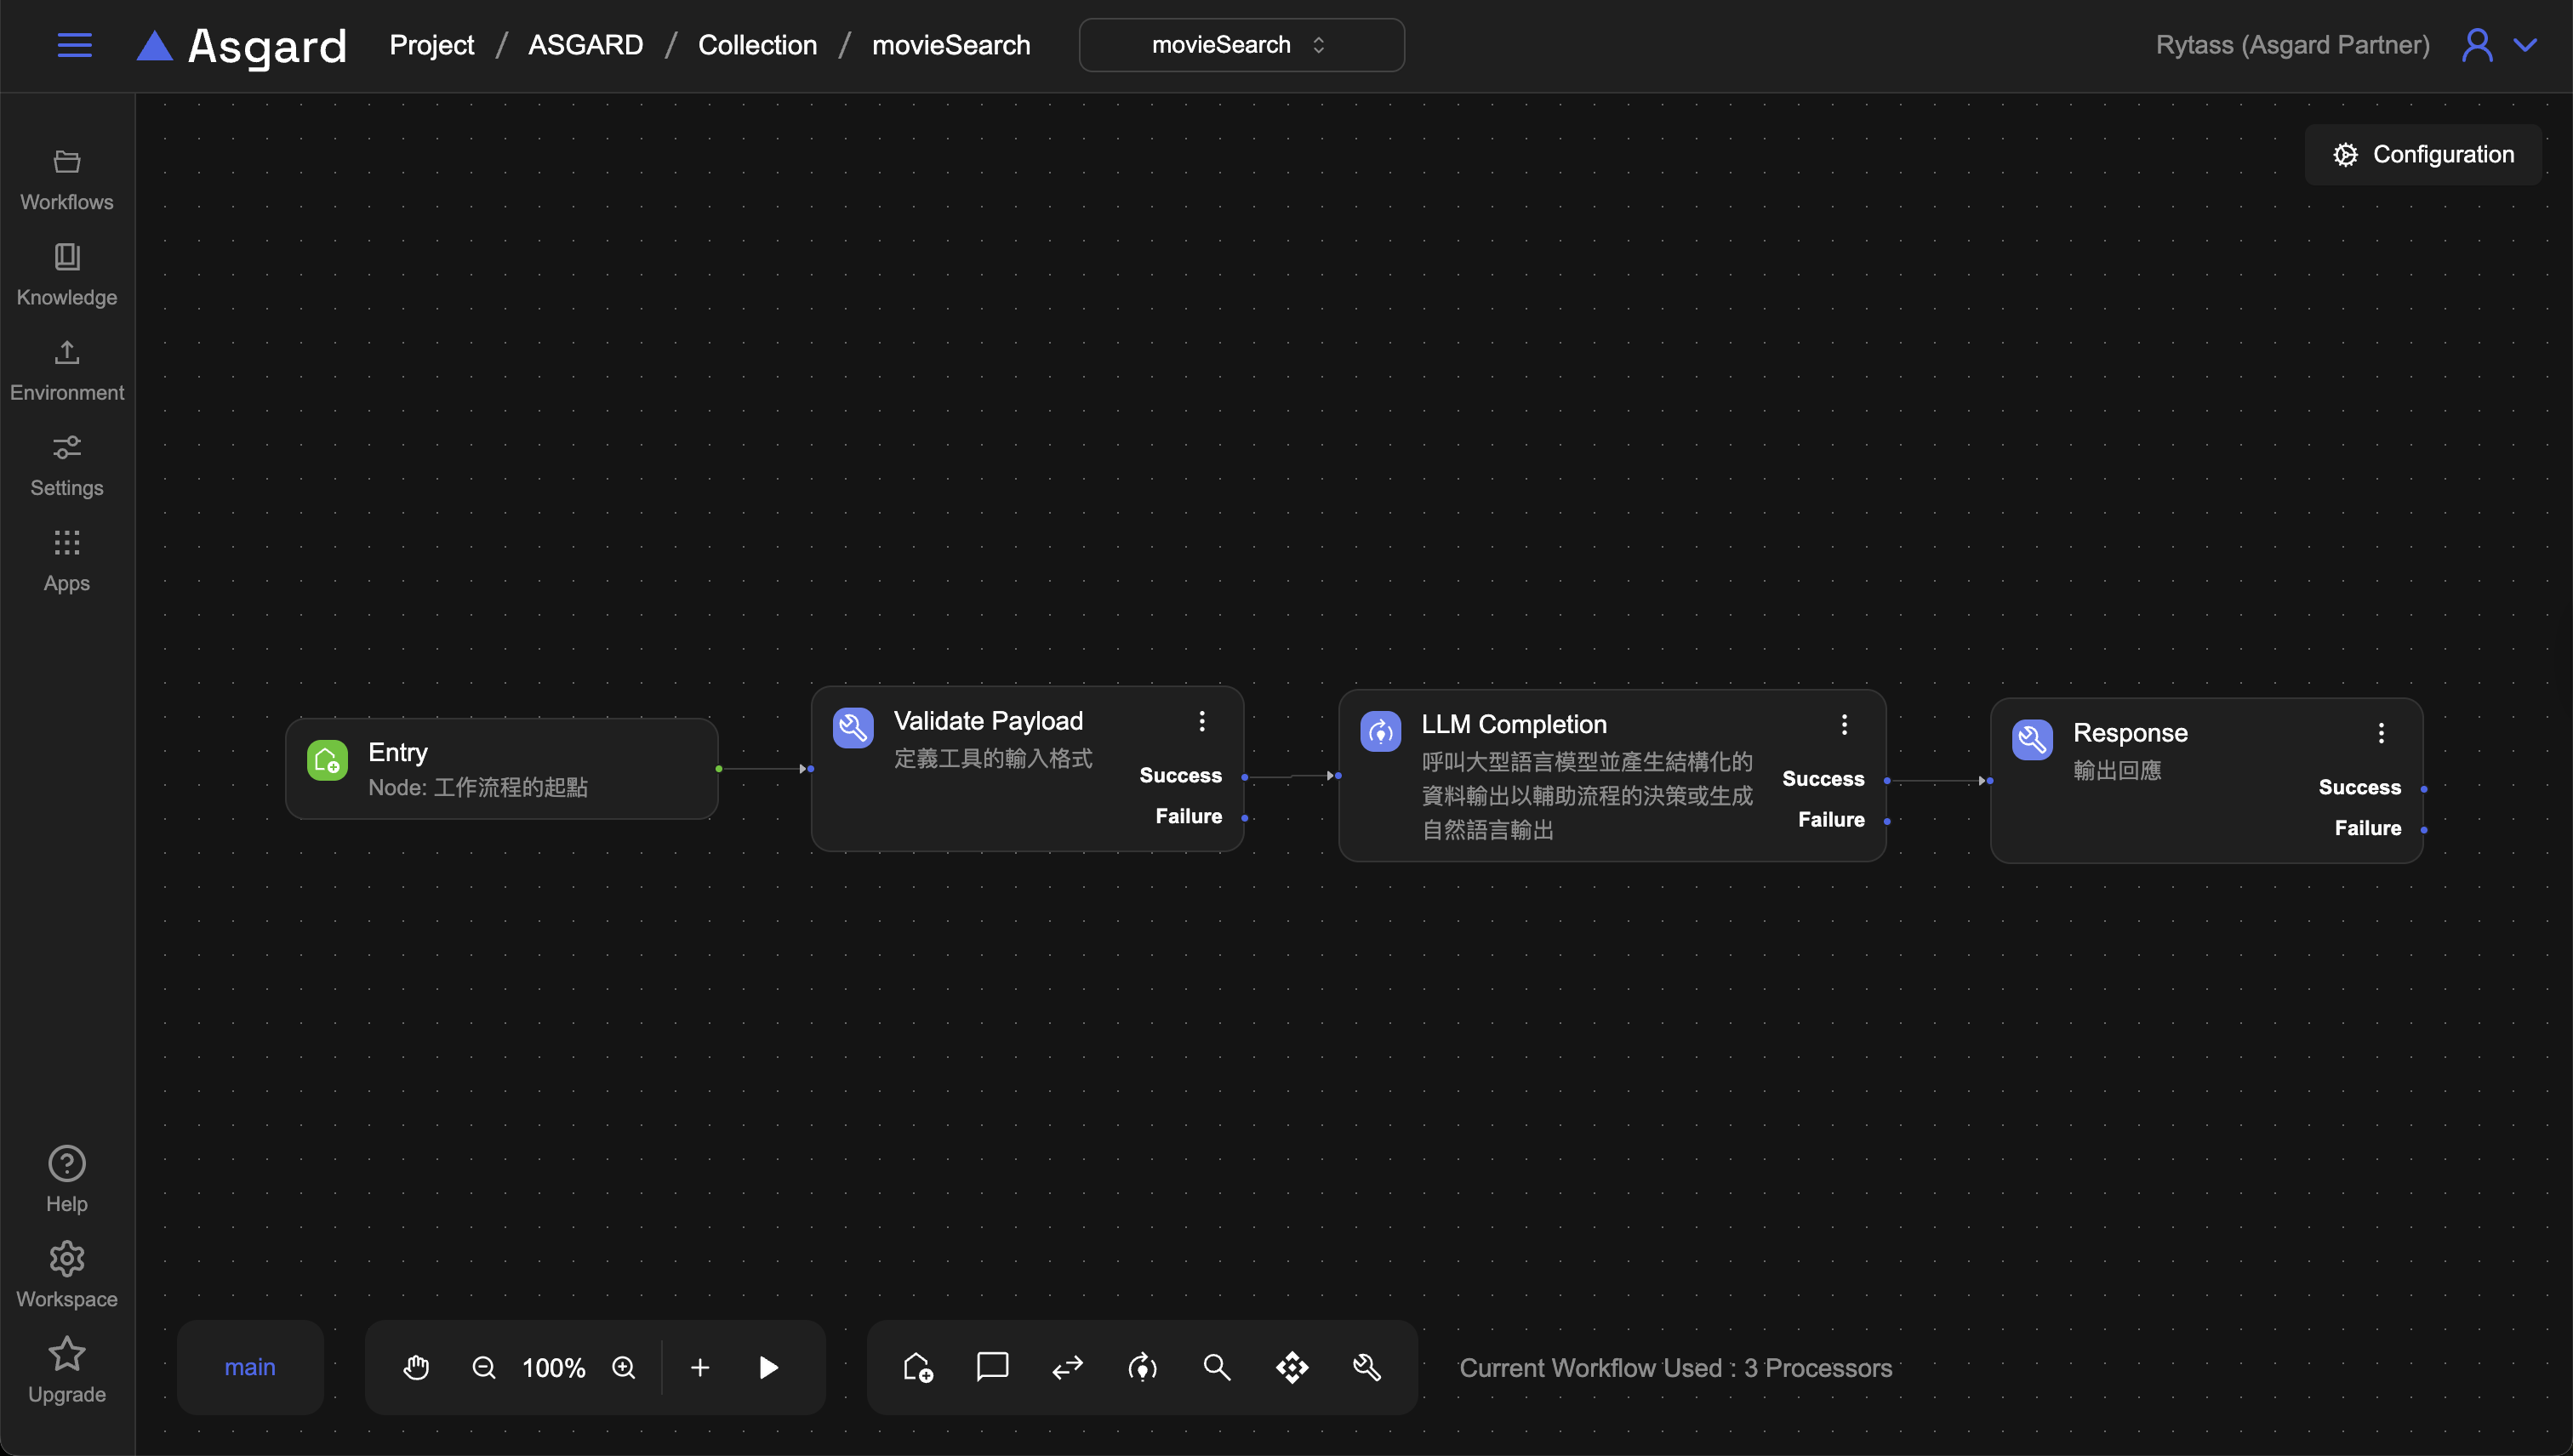This screenshot has width=2573, height=1456.
Task: Open the movieSearch workflow selector dropdown
Action: (x=1241, y=45)
